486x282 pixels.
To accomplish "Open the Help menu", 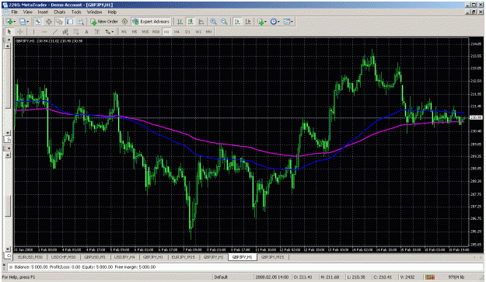I will (112, 12).
